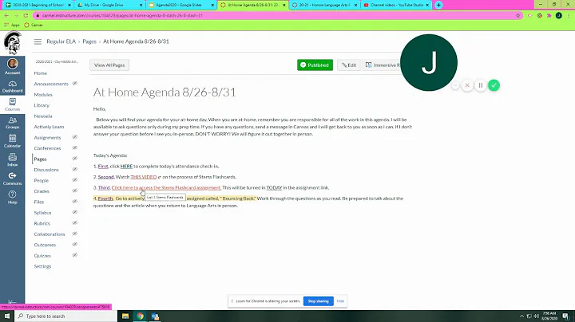Open the Canvas bookmark in bookmarks bar
Viewport: 575px width, 322px height.
pyautogui.click(x=34, y=25)
